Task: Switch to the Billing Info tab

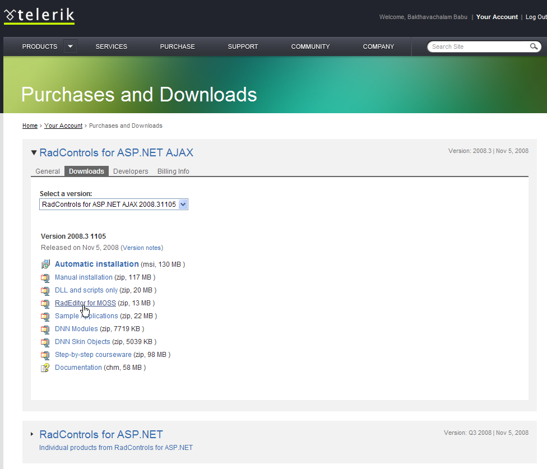Action: 173,171
